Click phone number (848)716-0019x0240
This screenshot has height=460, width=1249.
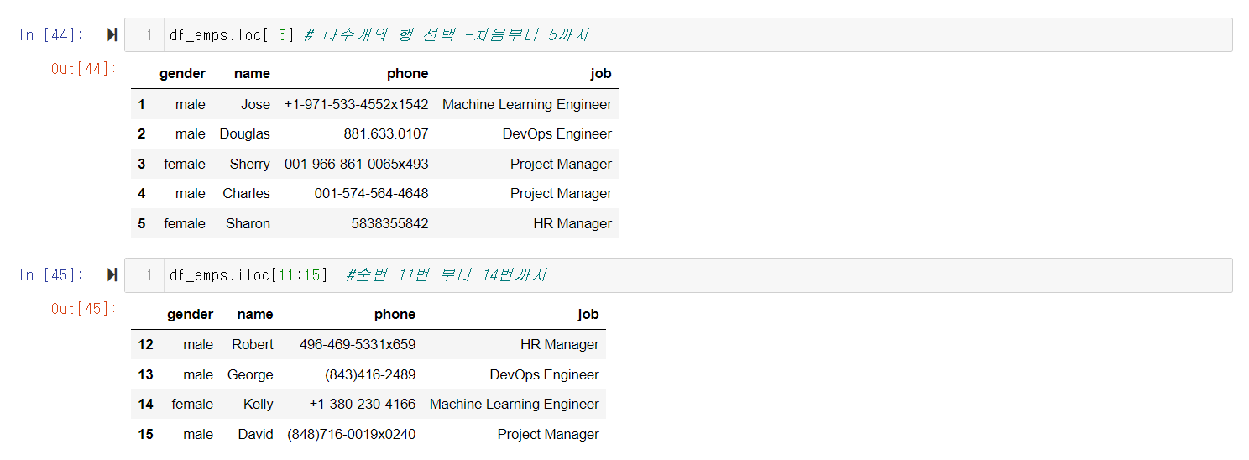(x=352, y=434)
